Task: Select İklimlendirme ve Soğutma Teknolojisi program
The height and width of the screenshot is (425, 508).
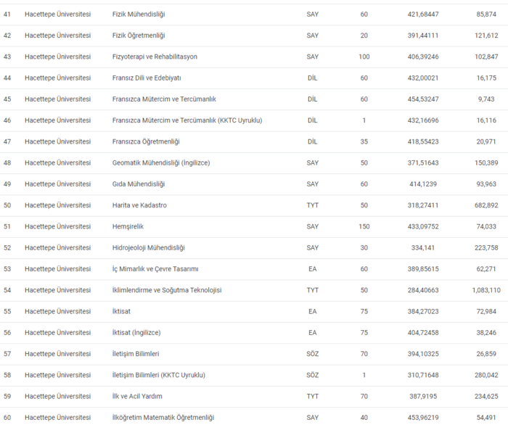Action: coord(167,290)
